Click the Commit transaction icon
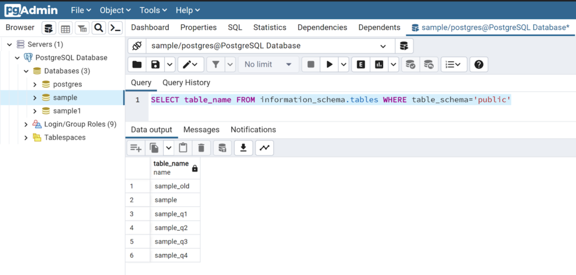576x275 pixels. [410, 65]
